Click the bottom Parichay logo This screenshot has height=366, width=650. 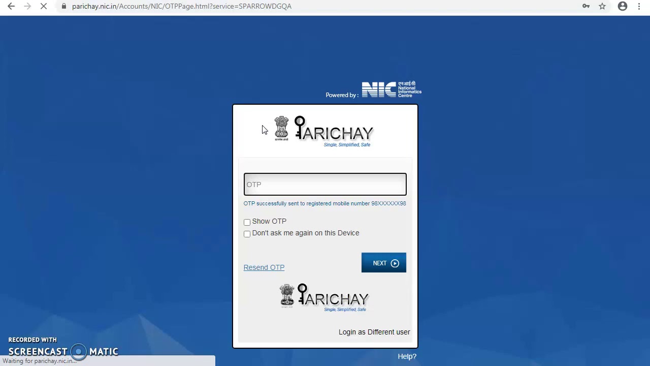point(324,298)
